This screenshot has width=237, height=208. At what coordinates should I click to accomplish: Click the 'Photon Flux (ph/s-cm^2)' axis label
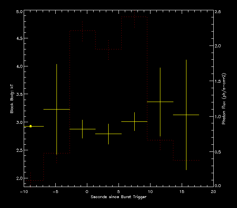click(x=224, y=99)
